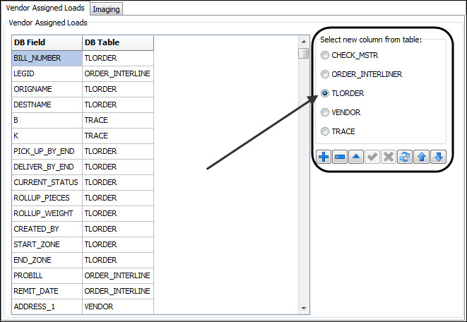Click the blue up arrow move icon
Viewport: 467px width, 322px height.
click(422, 157)
